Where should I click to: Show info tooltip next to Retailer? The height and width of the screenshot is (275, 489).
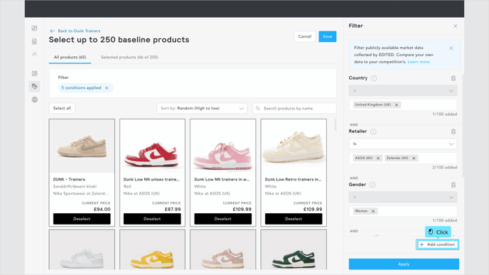coord(373,131)
